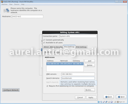The width and height of the screenshot is (128, 104).
Task: Click the Hostname input field
Action: coord(27,16)
